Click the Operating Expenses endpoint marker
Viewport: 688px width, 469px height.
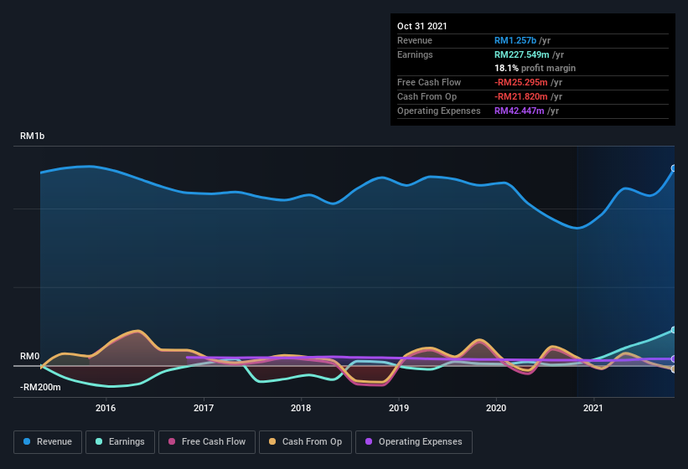click(x=674, y=359)
